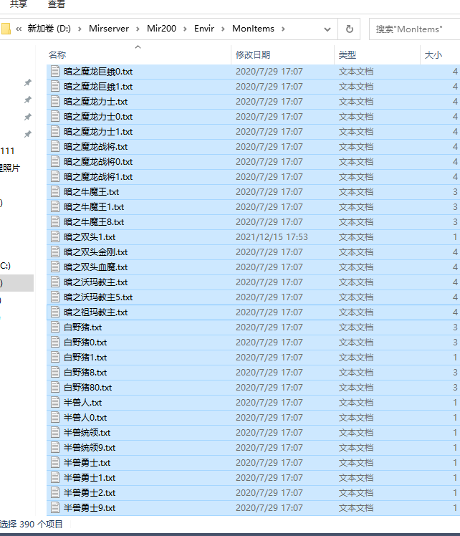
Task: Click file icon of 白野猪0.txt
Action: (x=55, y=342)
